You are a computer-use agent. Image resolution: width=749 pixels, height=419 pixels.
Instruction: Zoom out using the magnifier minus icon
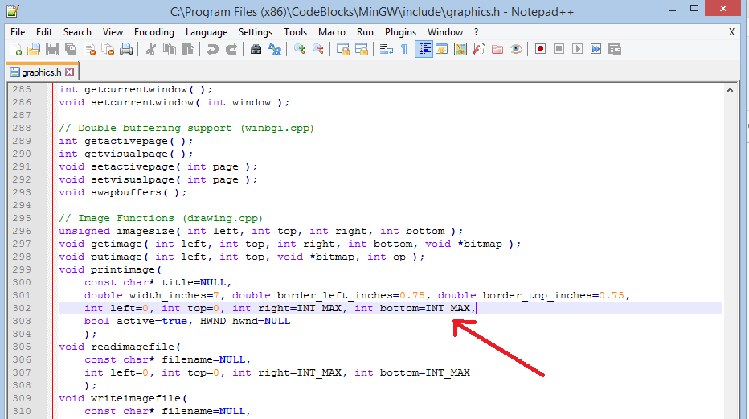pos(318,49)
